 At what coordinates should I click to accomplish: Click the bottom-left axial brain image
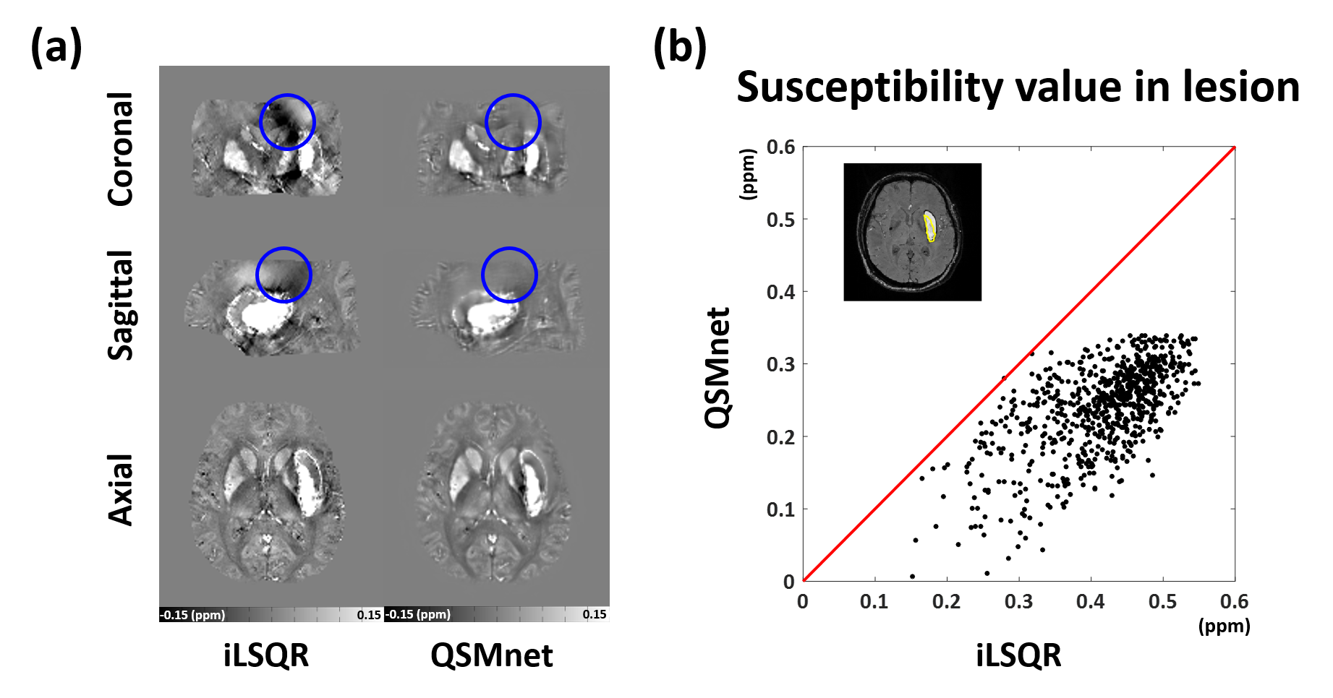268,491
